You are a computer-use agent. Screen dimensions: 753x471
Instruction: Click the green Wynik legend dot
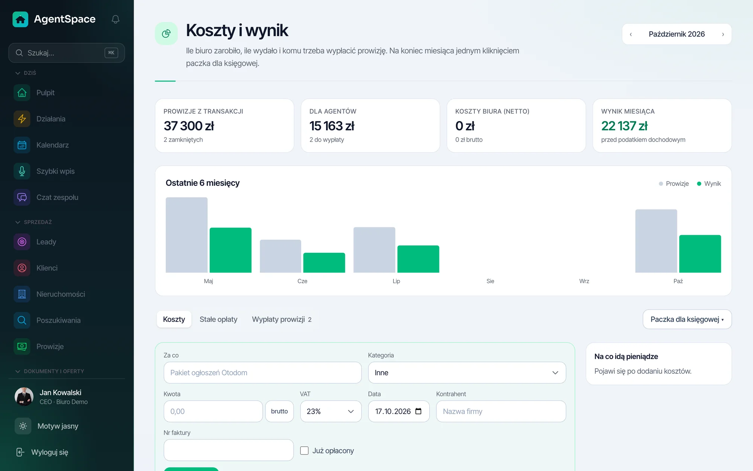coord(699,184)
